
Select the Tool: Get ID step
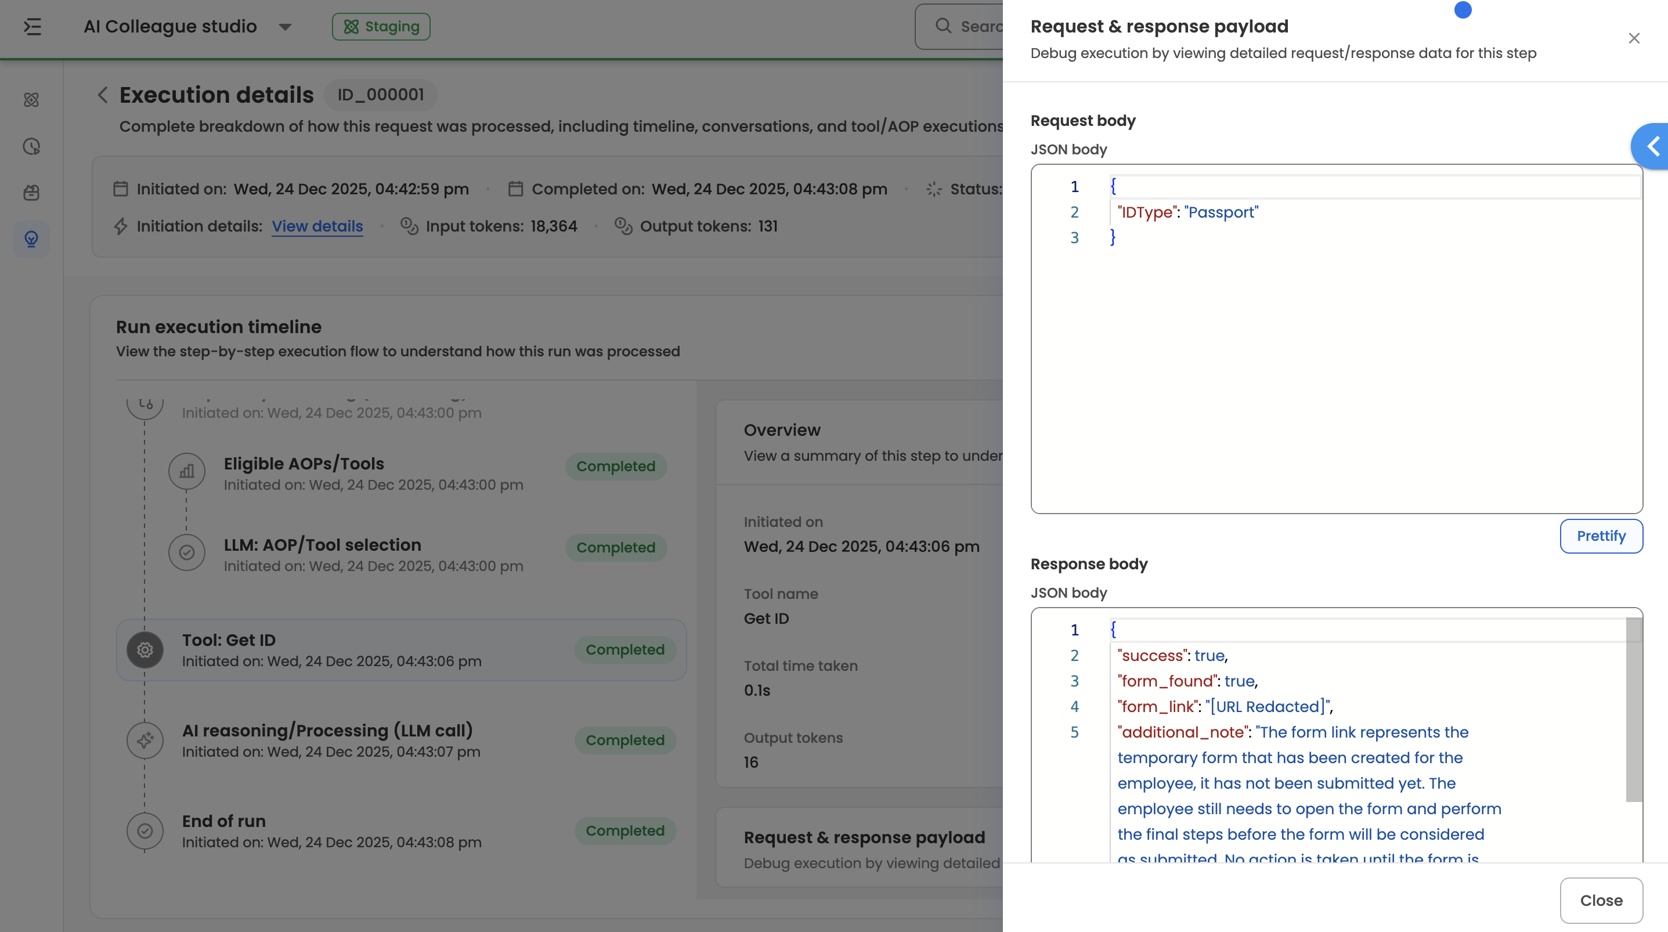pos(402,649)
